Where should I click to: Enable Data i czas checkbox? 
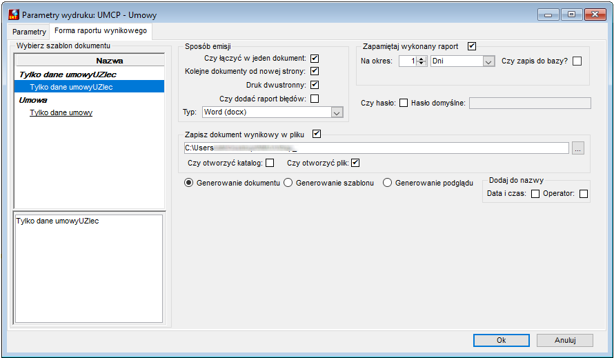click(x=535, y=194)
